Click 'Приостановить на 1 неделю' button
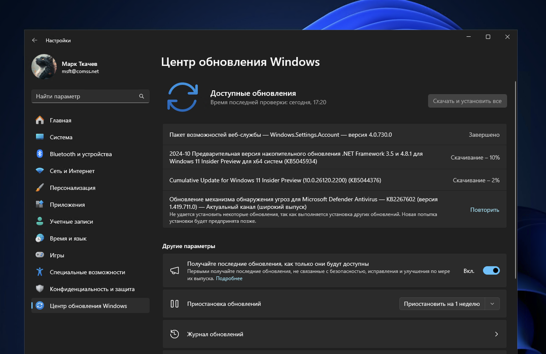The width and height of the screenshot is (546, 354). click(442, 304)
